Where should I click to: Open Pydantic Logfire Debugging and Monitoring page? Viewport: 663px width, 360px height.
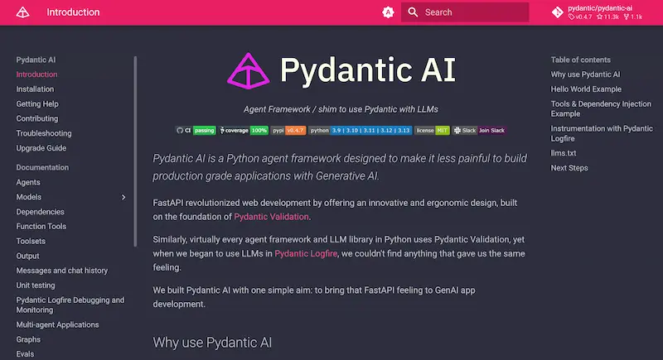(x=70, y=305)
